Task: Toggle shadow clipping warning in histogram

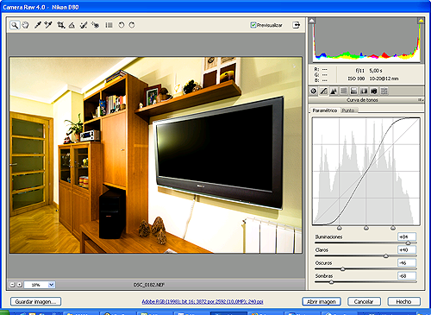Action: tap(312, 21)
